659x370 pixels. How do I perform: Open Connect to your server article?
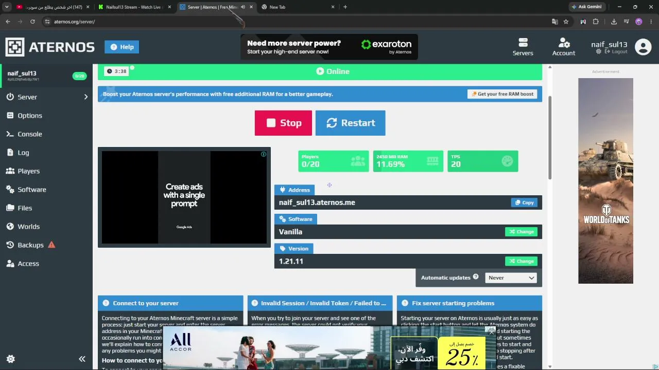pyautogui.click(x=170, y=303)
